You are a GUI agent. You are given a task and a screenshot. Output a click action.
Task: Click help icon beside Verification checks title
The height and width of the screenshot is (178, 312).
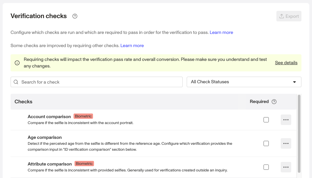(75, 16)
